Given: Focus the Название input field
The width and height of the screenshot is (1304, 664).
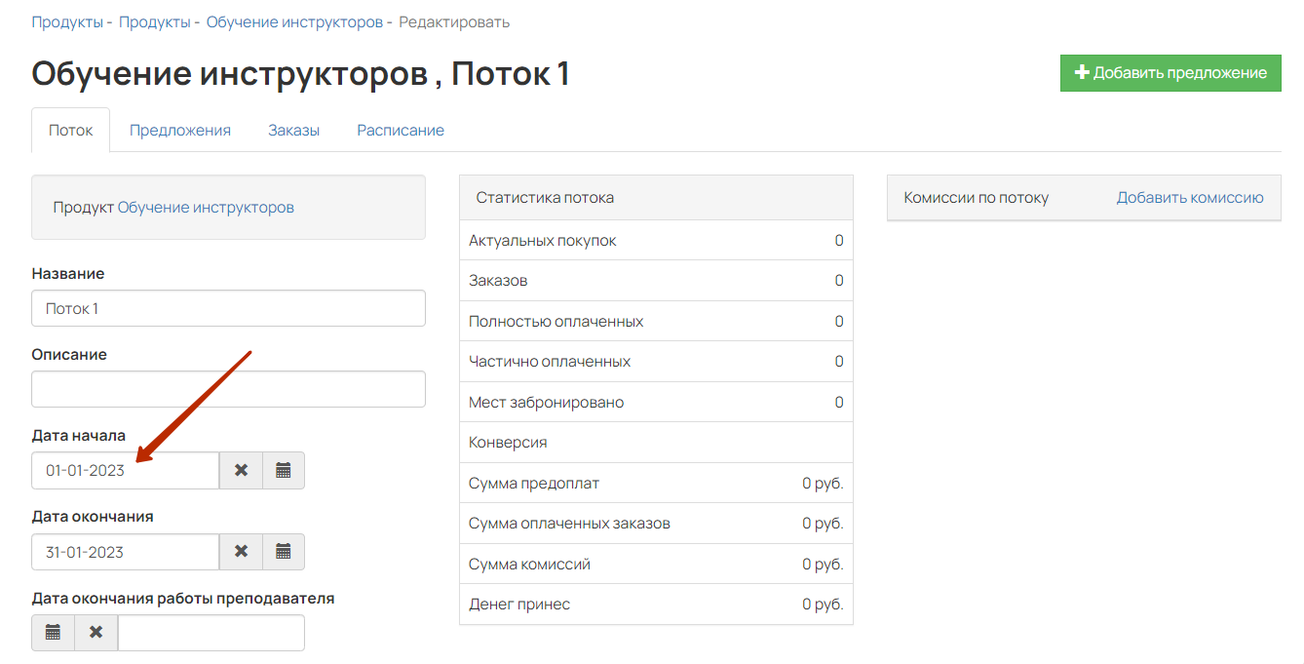Looking at the screenshot, I should [x=228, y=308].
